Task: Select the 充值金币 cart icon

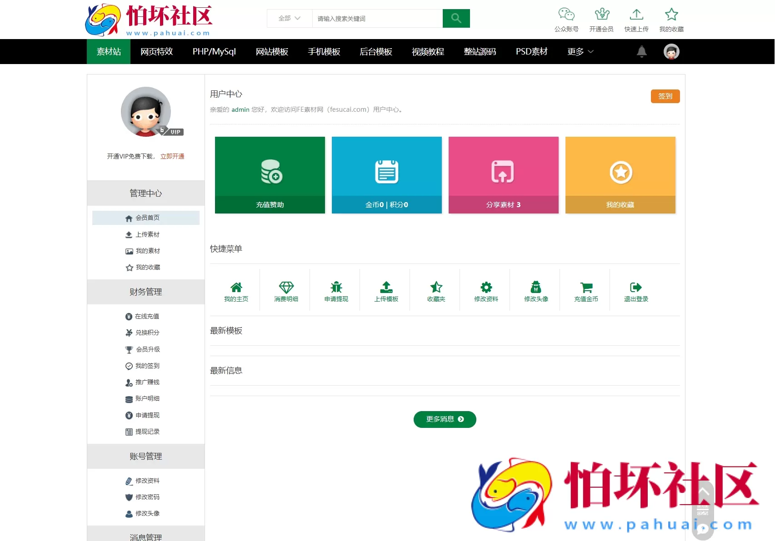Action: (x=586, y=288)
